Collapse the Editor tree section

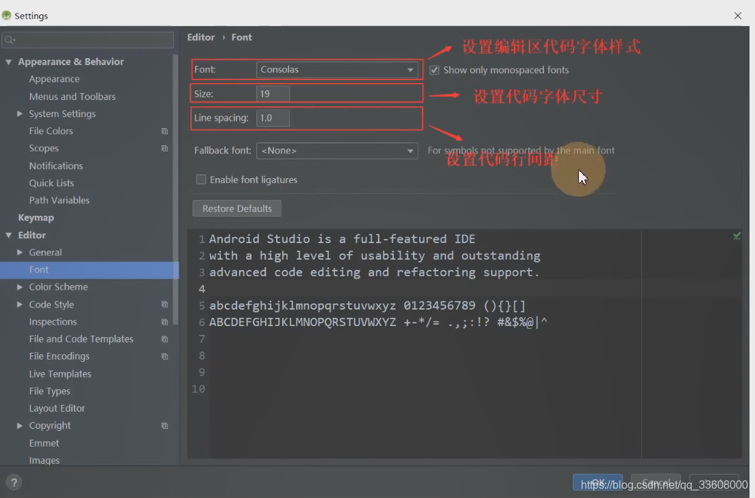[x=9, y=235]
